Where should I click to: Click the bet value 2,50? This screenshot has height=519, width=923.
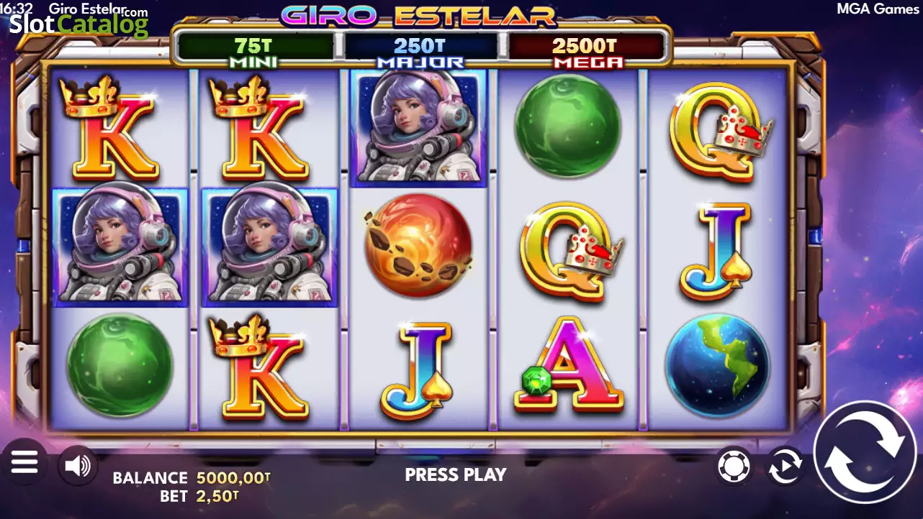[x=217, y=496]
